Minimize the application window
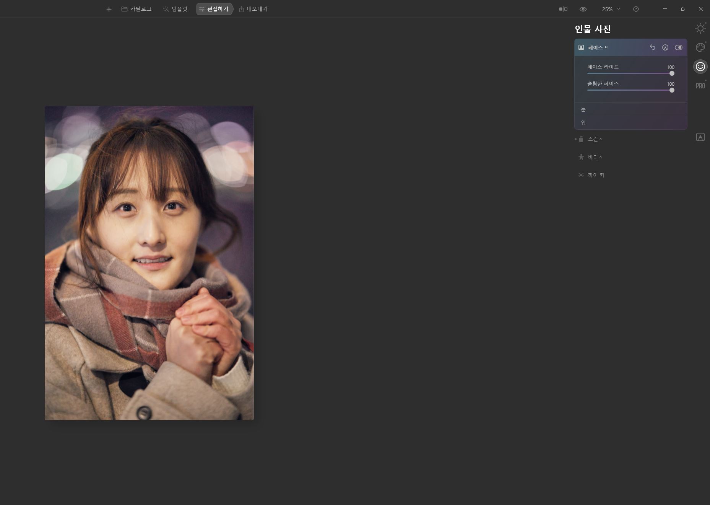Viewport: 710px width, 505px height. (x=665, y=9)
